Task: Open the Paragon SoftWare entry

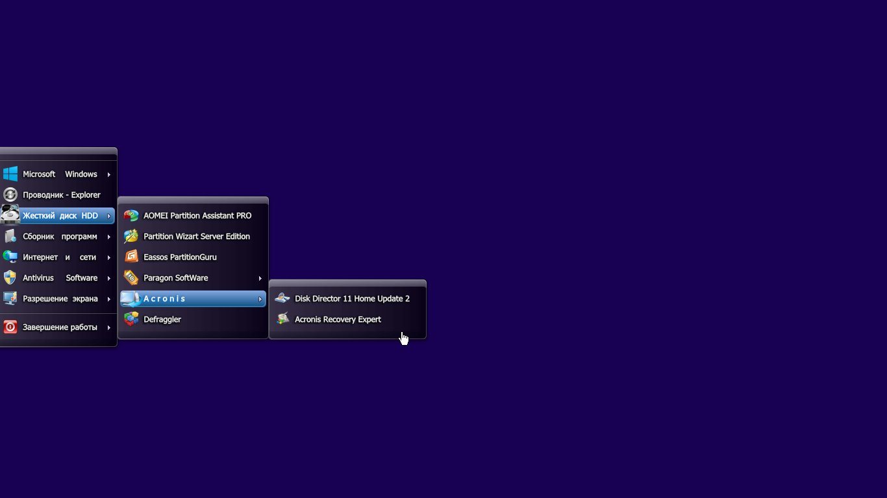Action: point(193,278)
